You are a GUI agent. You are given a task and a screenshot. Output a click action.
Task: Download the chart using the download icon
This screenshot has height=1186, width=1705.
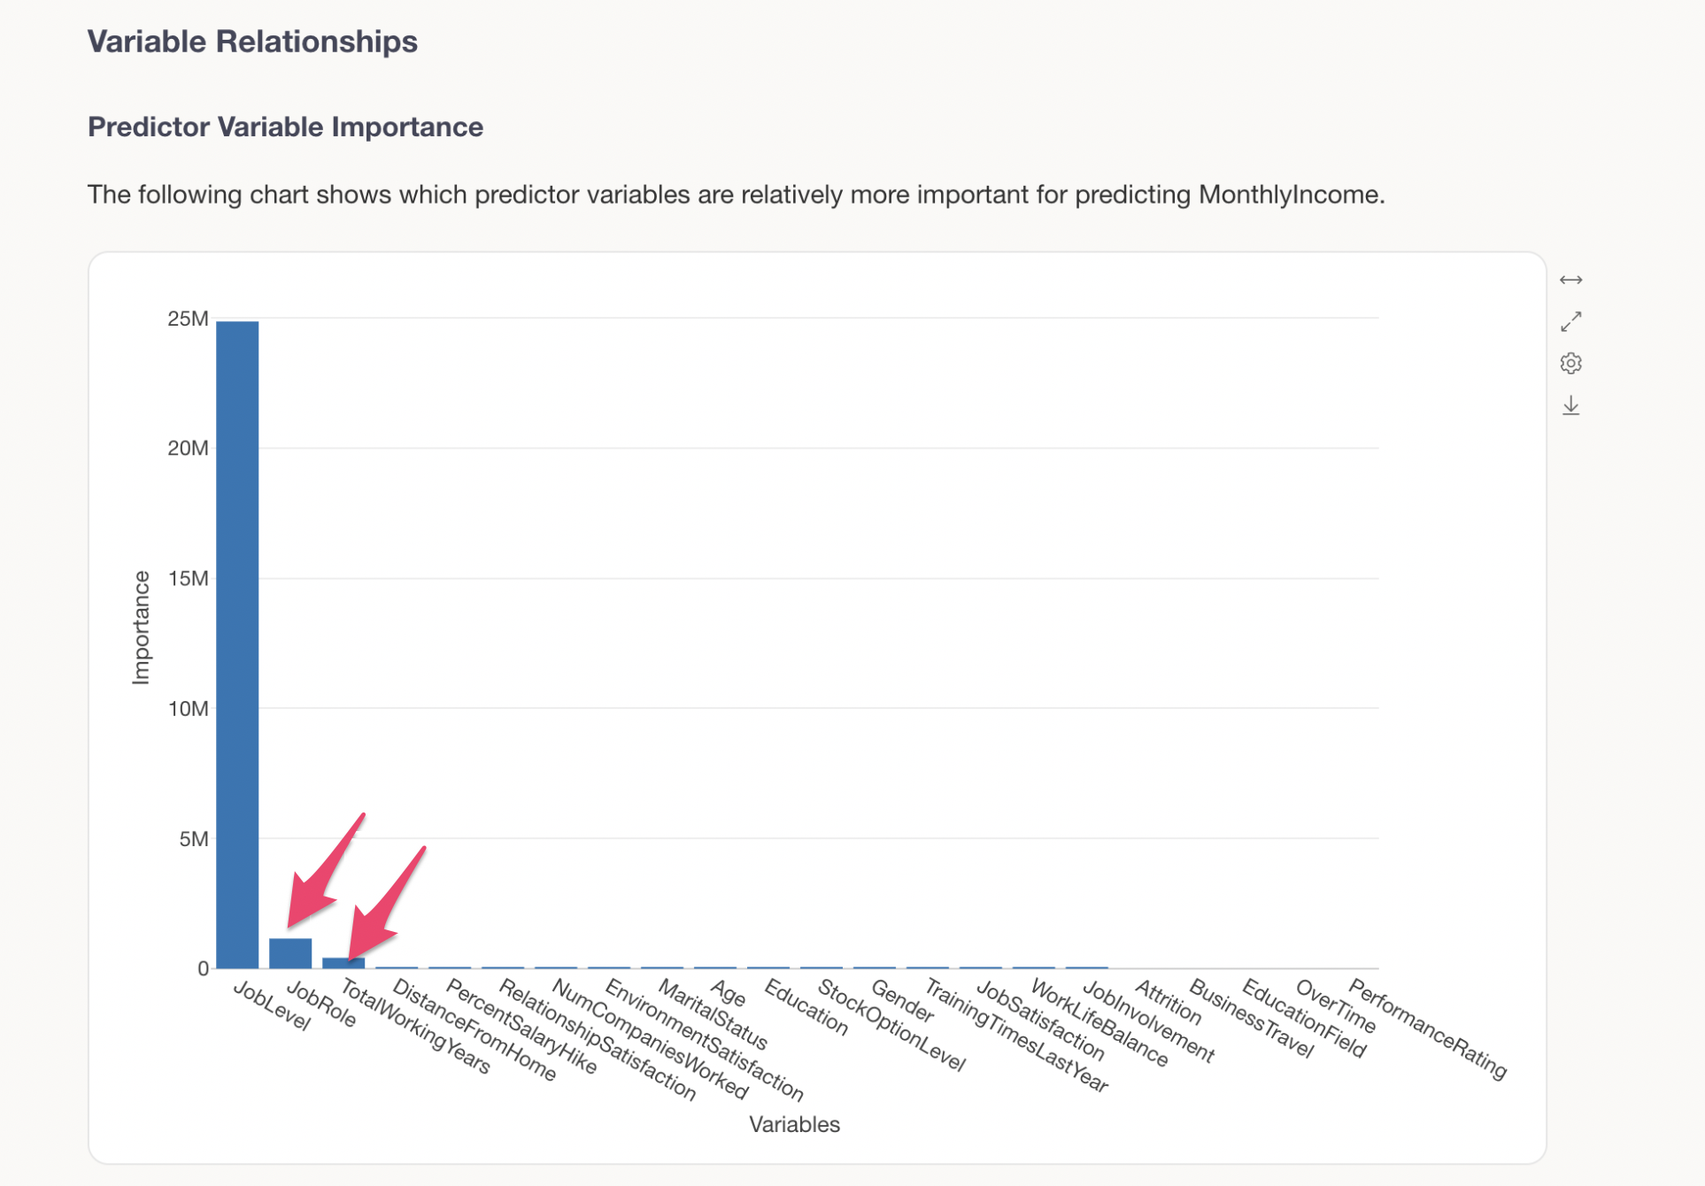[1570, 405]
